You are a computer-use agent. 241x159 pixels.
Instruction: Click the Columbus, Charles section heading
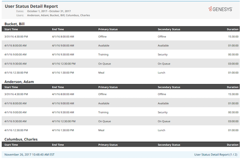[21, 139]
